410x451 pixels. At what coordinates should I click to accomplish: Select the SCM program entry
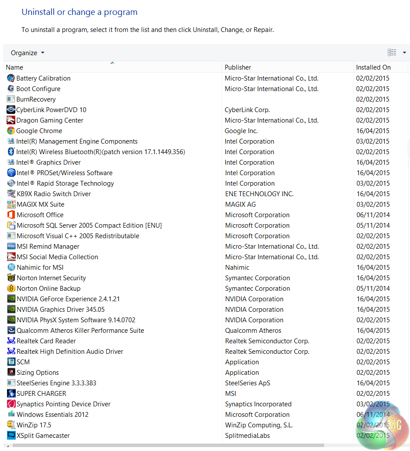23,362
